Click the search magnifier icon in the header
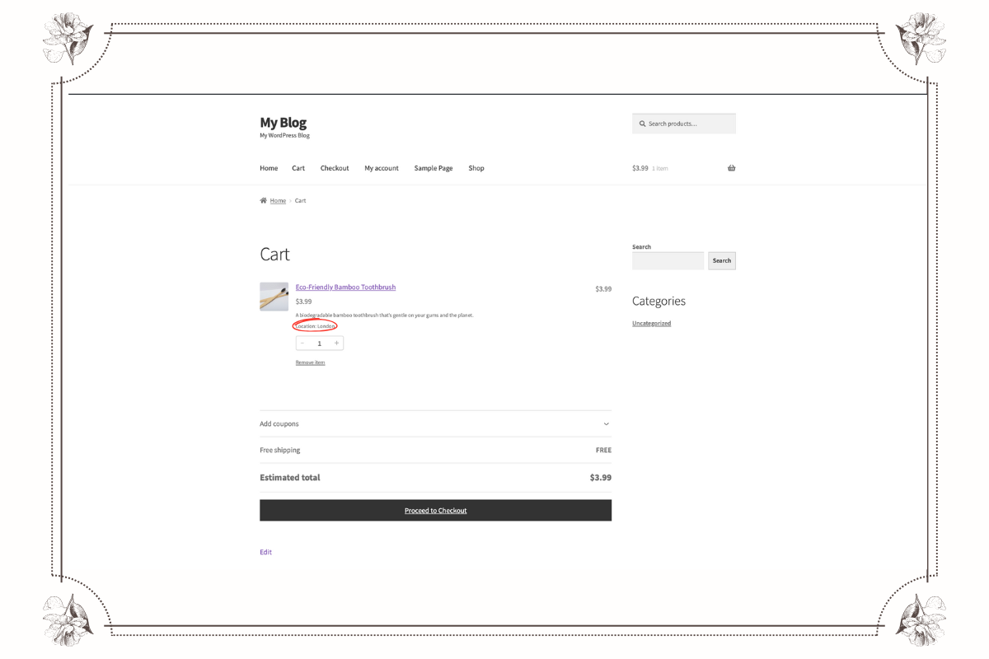The height and width of the screenshot is (659, 989). 643,123
